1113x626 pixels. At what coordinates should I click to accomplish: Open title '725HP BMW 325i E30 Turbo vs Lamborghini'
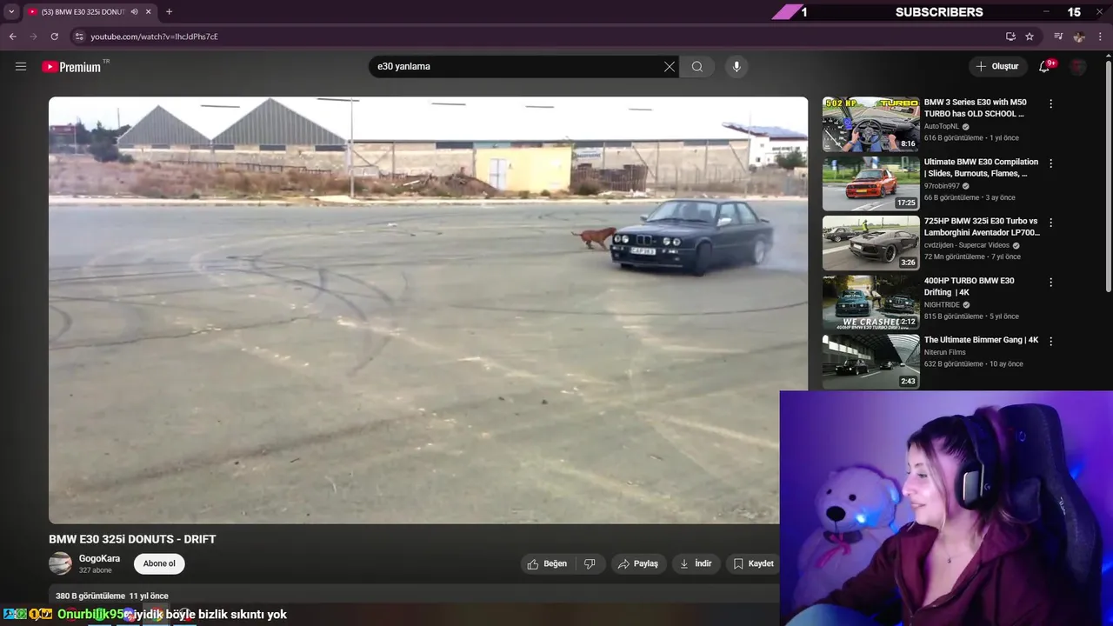tap(982, 227)
